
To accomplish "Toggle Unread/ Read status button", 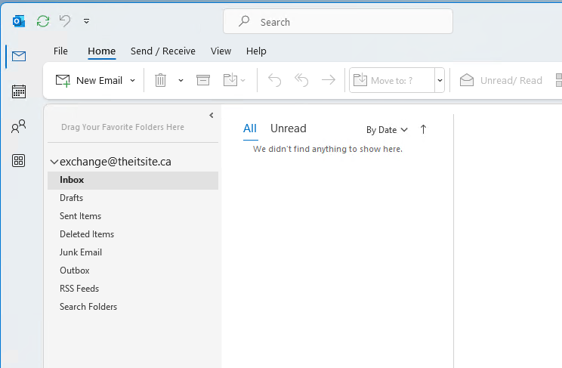I will (501, 80).
